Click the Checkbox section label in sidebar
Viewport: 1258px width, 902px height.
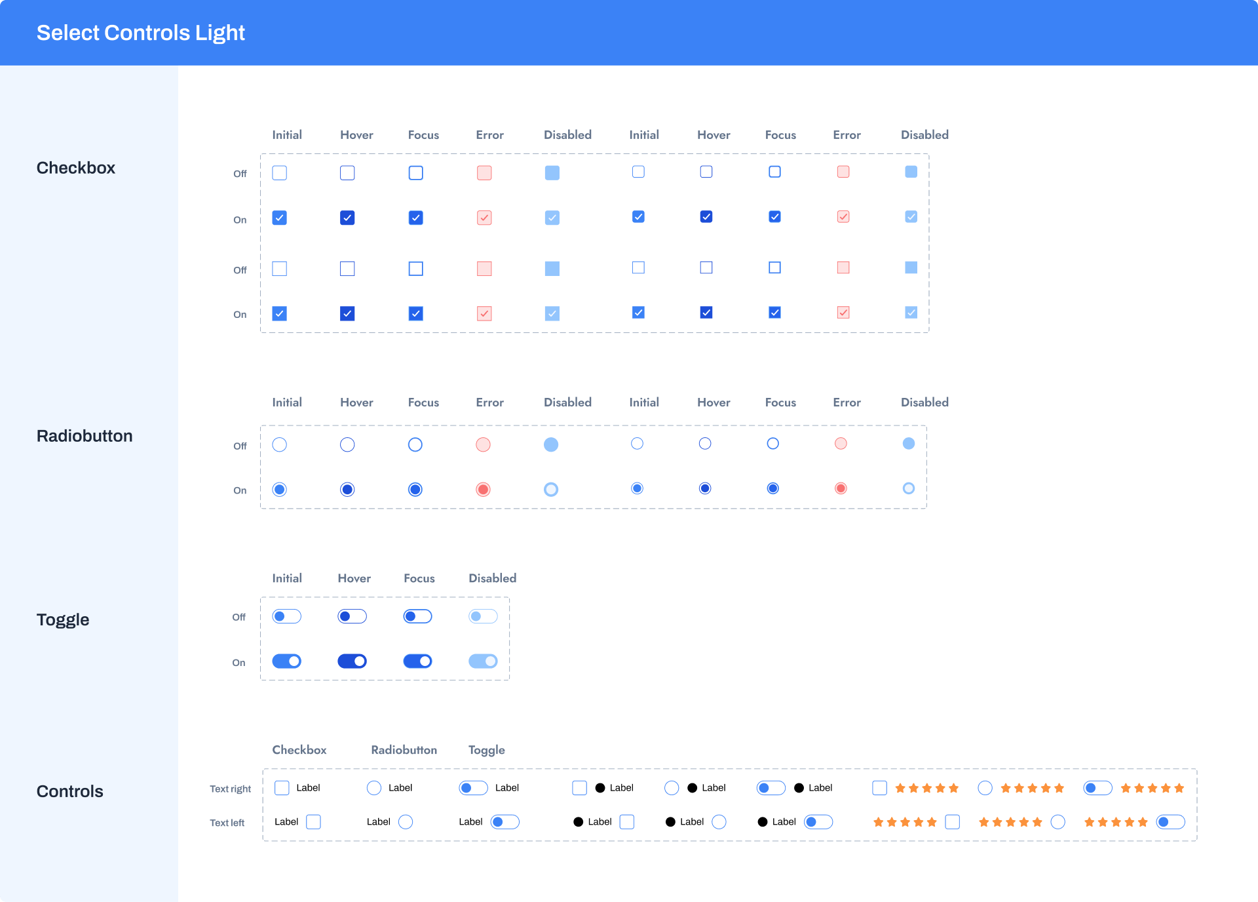coord(75,168)
